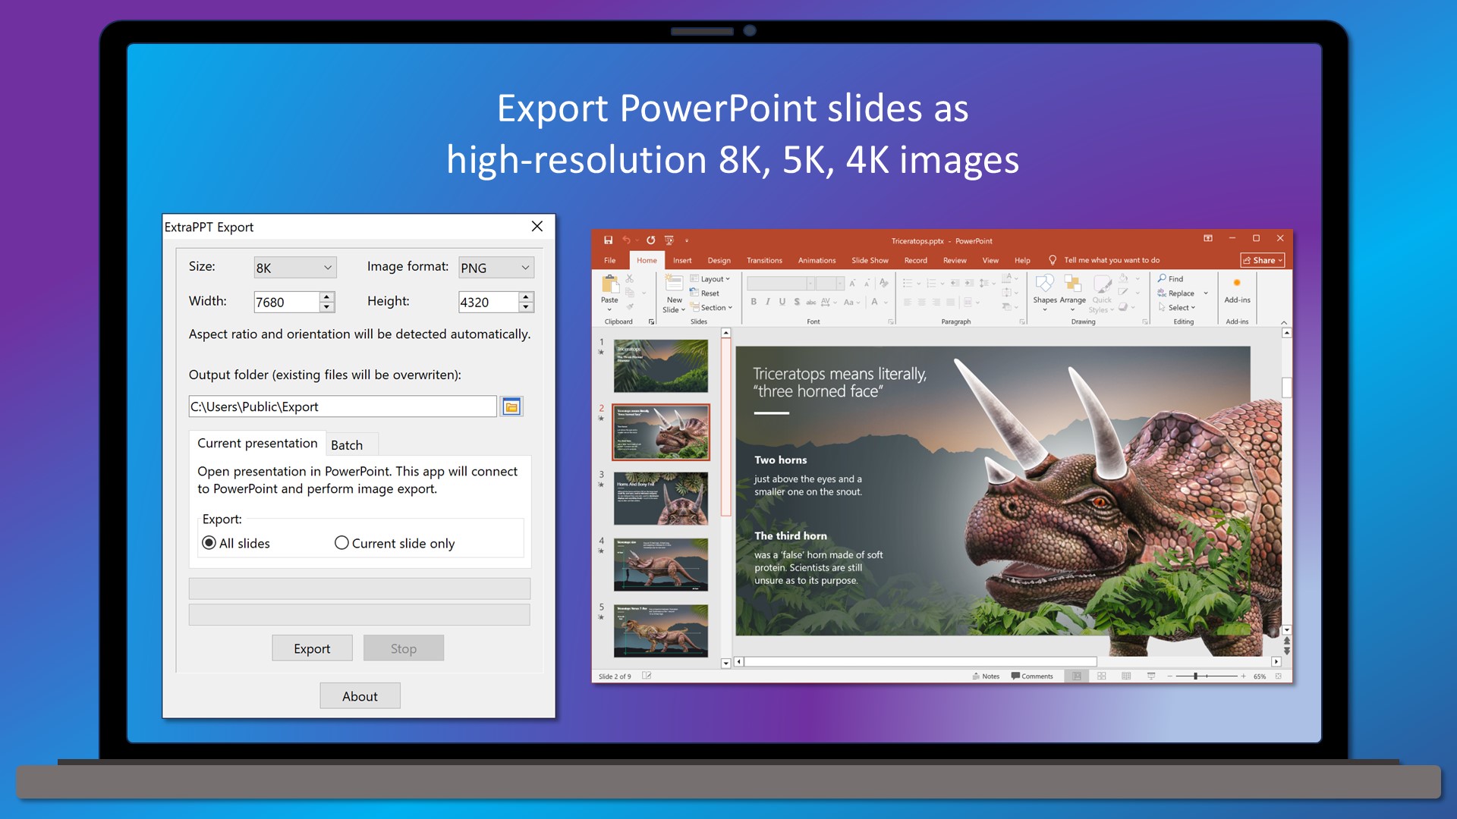Screen dimensions: 1457x819
Task: Click the Paste clipboard icon
Action: (x=609, y=284)
